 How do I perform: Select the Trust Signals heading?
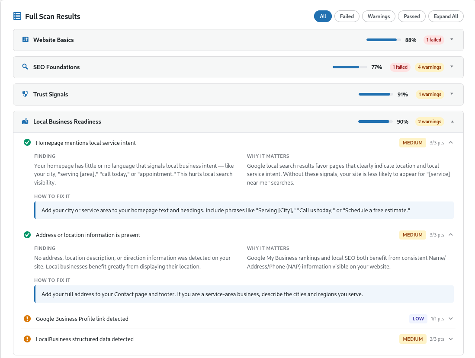point(51,94)
